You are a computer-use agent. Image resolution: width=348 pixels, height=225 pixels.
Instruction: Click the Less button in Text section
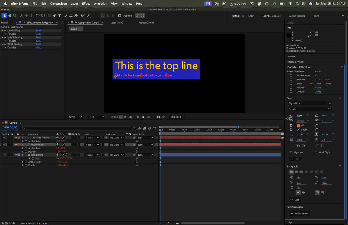click(295, 159)
